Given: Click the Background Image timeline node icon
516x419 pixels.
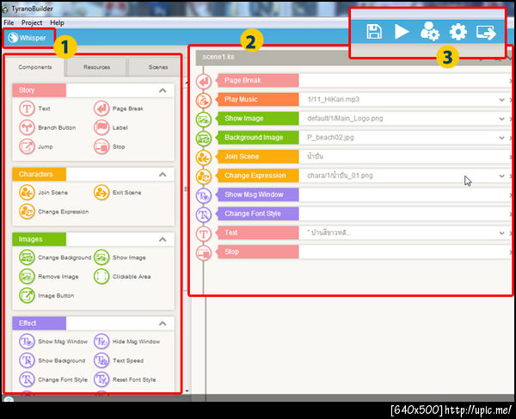Looking at the screenshot, I should click(x=204, y=139).
